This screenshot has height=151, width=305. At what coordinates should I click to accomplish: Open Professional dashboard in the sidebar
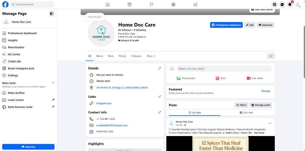tap(22, 33)
